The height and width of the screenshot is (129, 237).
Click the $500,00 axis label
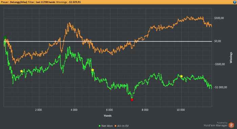[219, 18]
